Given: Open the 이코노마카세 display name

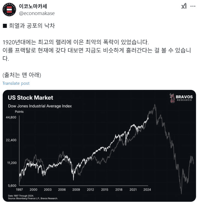Looking at the screenshot, I should (x=33, y=6).
